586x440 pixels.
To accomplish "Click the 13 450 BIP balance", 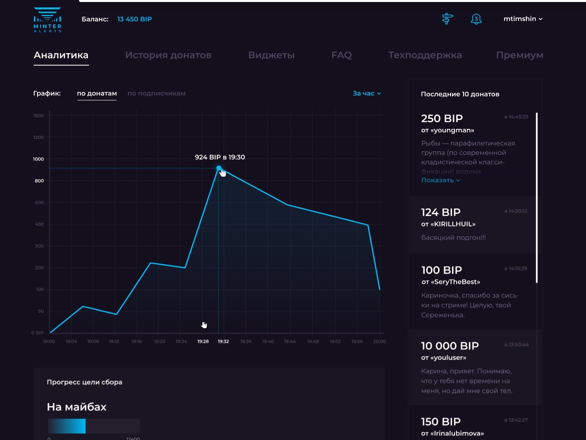I will click(x=134, y=19).
